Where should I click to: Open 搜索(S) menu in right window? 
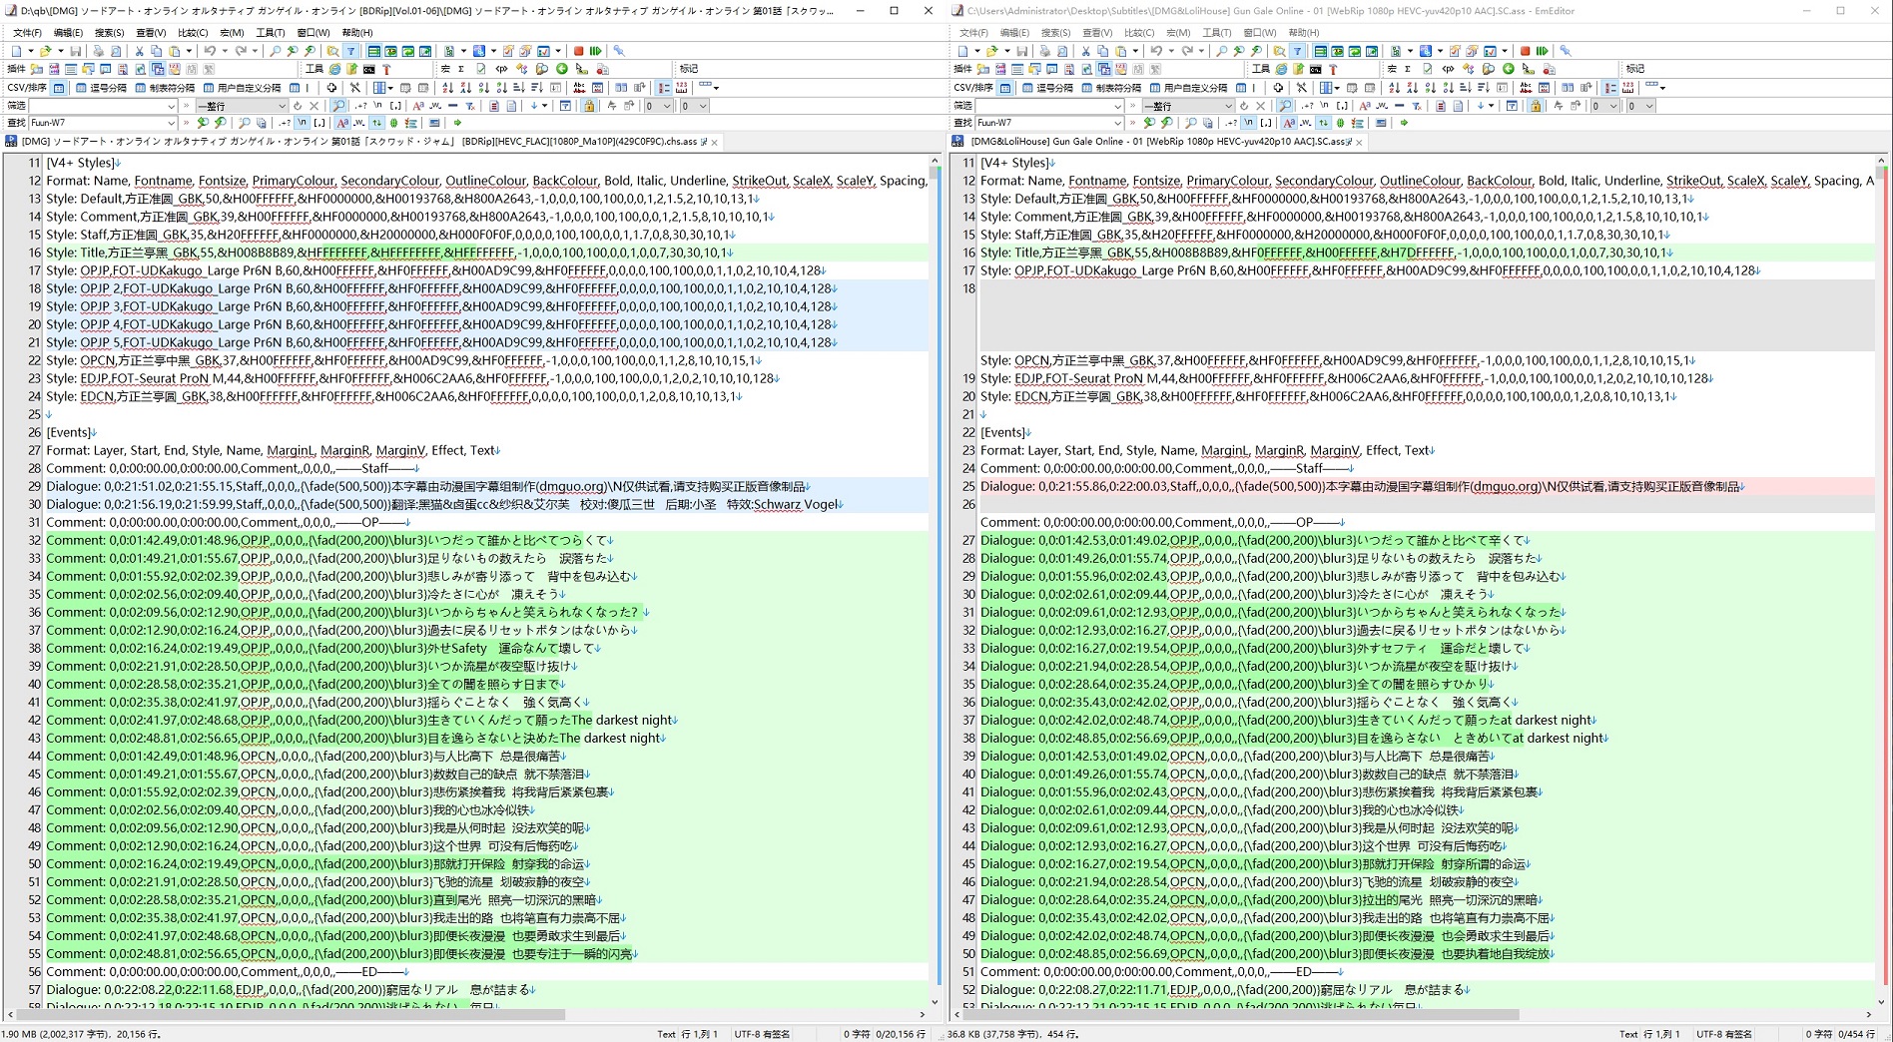click(x=1057, y=33)
